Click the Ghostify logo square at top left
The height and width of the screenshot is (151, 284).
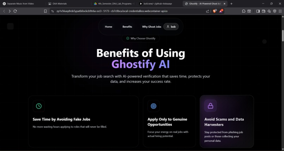pyautogui.click(x=10, y=26)
